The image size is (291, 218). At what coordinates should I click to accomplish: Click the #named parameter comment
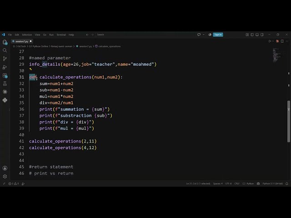(50, 58)
